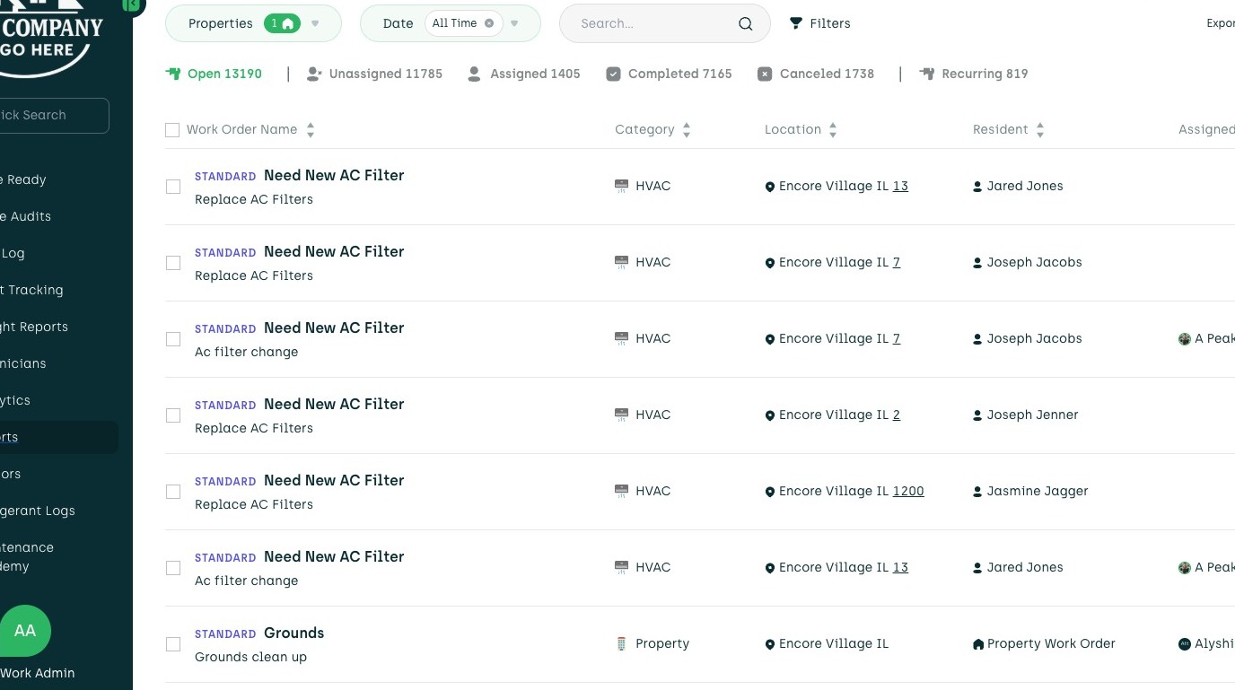Expand the Properties dropdown arrow
This screenshot has height=690, width=1235.
click(315, 23)
